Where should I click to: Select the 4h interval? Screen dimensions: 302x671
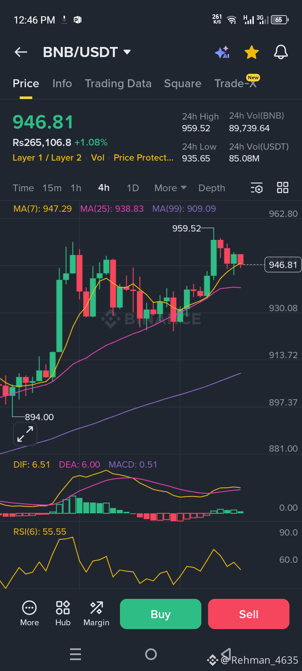point(104,187)
